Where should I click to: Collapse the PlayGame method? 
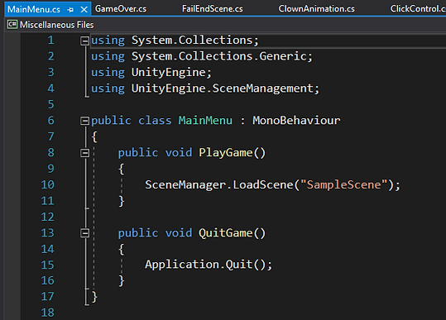[x=84, y=153]
